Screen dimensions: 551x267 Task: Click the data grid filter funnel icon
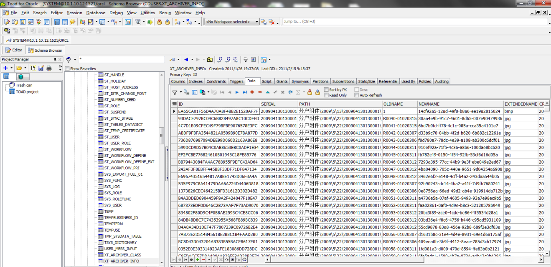[x=175, y=92]
